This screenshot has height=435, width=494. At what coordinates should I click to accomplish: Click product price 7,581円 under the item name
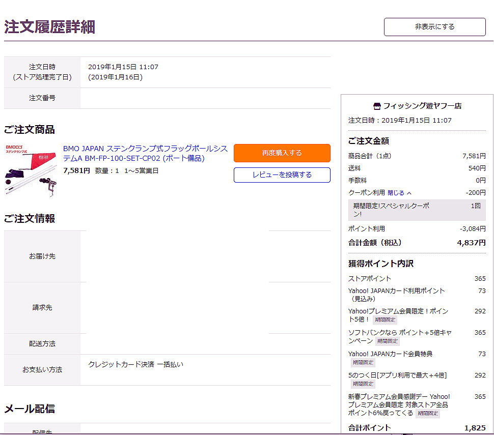[76, 170]
